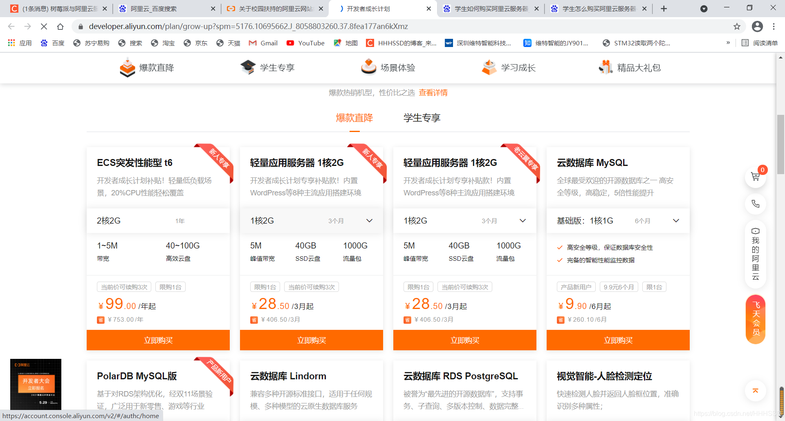Expand the 新人专享 轻量应用服务器 3个月 dropdown
The width and height of the screenshot is (785, 421).
312,221
